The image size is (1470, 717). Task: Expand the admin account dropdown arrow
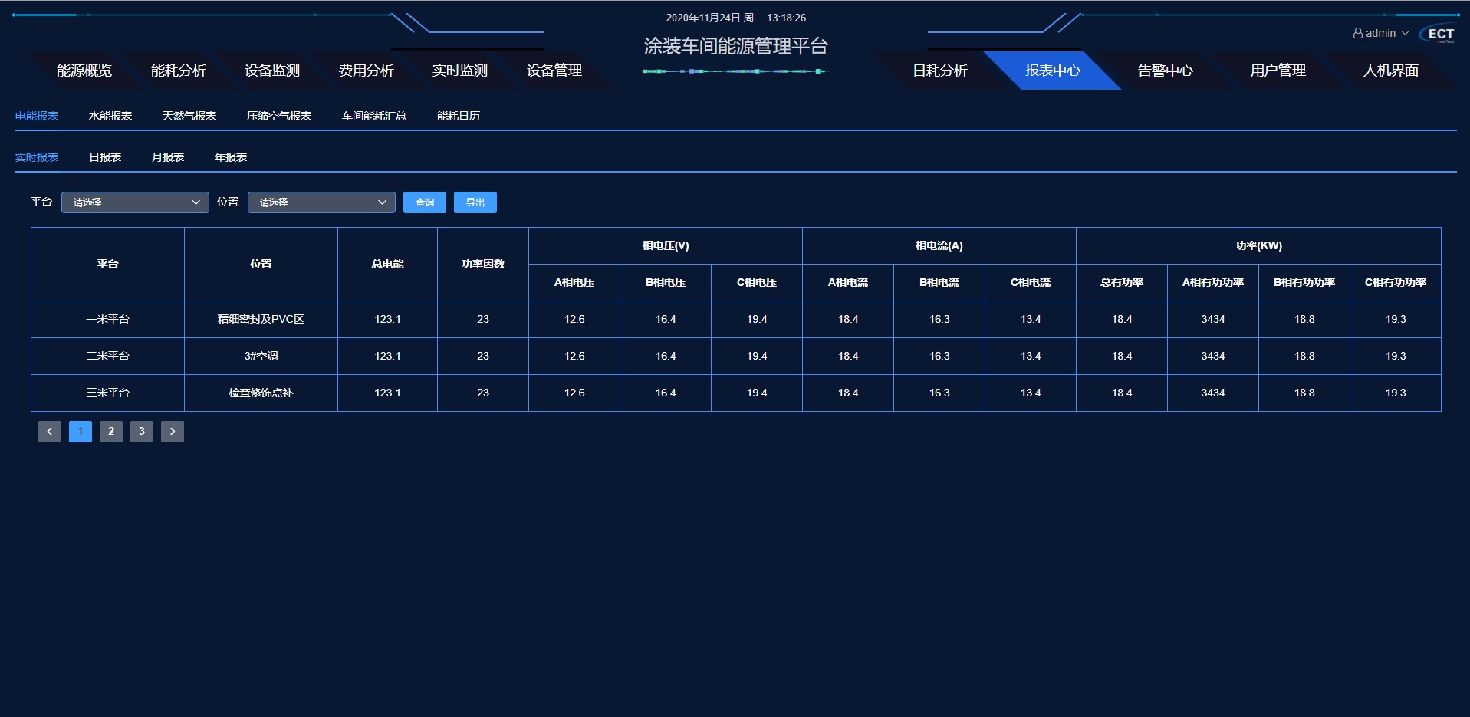(x=1405, y=34)
